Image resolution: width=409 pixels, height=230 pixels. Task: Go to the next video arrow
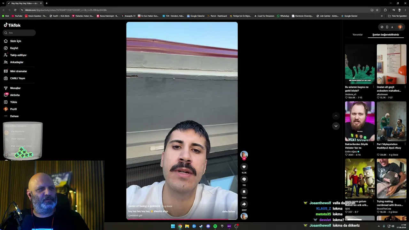point(336,126)
